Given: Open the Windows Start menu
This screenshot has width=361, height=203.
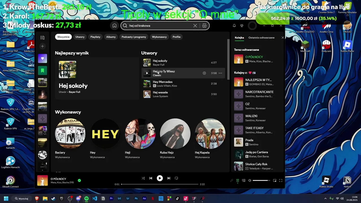Looking at the screenshot, I should pyautogui.click(x=6, y=198).
